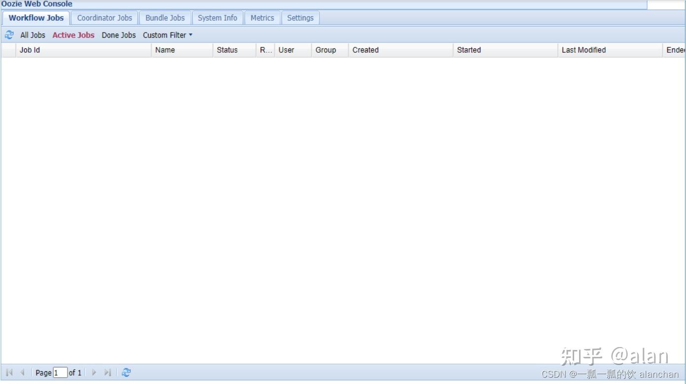Show only Active Jobs

tap(73, 35)
